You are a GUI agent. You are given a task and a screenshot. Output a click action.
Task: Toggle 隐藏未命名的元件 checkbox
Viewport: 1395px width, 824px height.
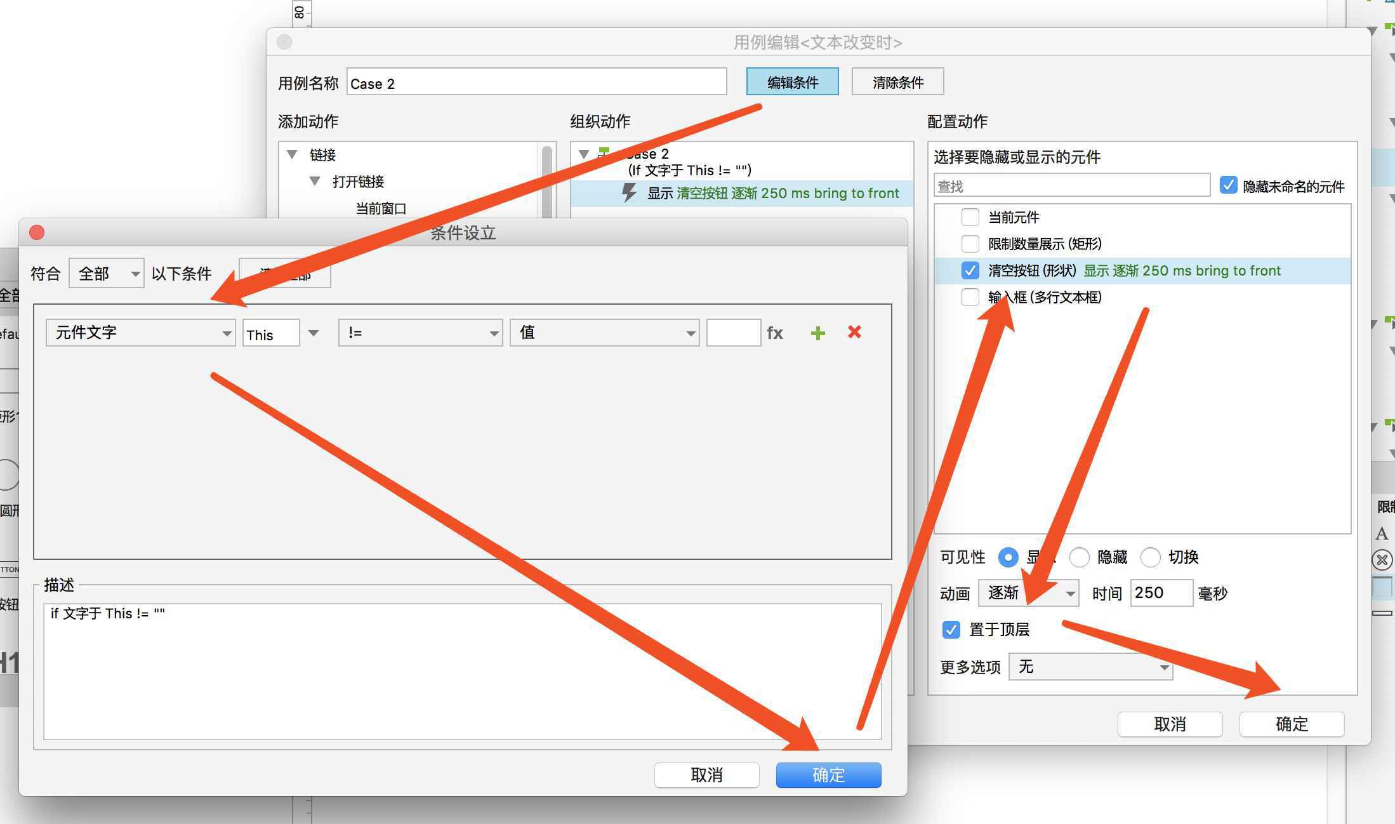tap(1228, 185)
